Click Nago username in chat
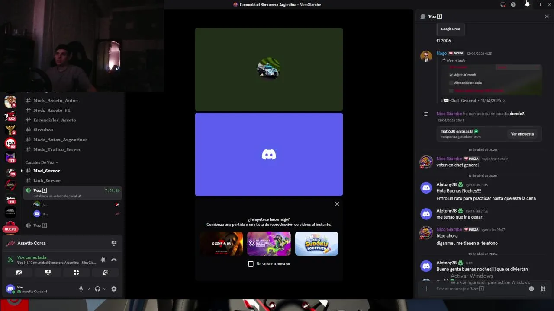Image resolution: width=554 pixels, height=311 pixels. [x=441, y=53]
